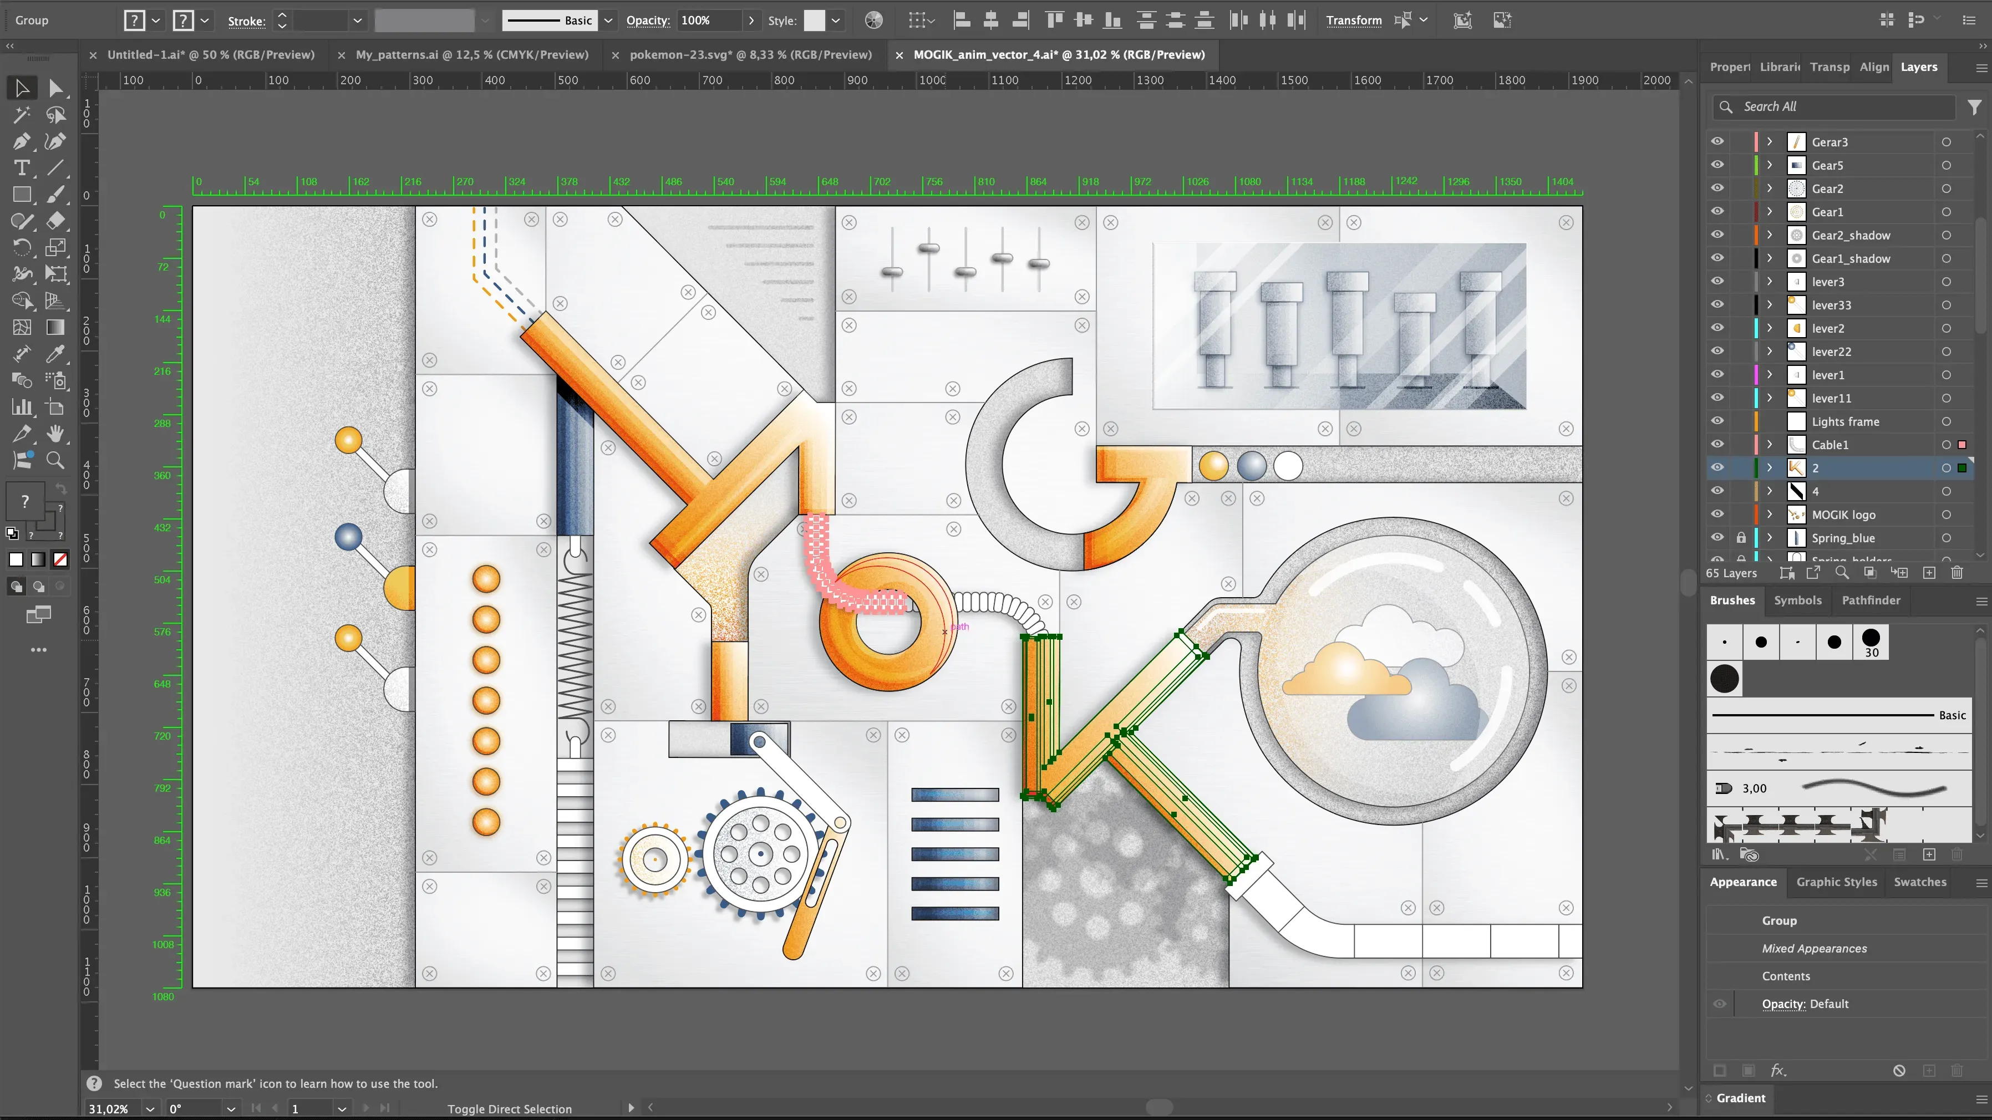Click delete layer trash icon in Layers
1992x1120 pixels.
[1957, 573]
